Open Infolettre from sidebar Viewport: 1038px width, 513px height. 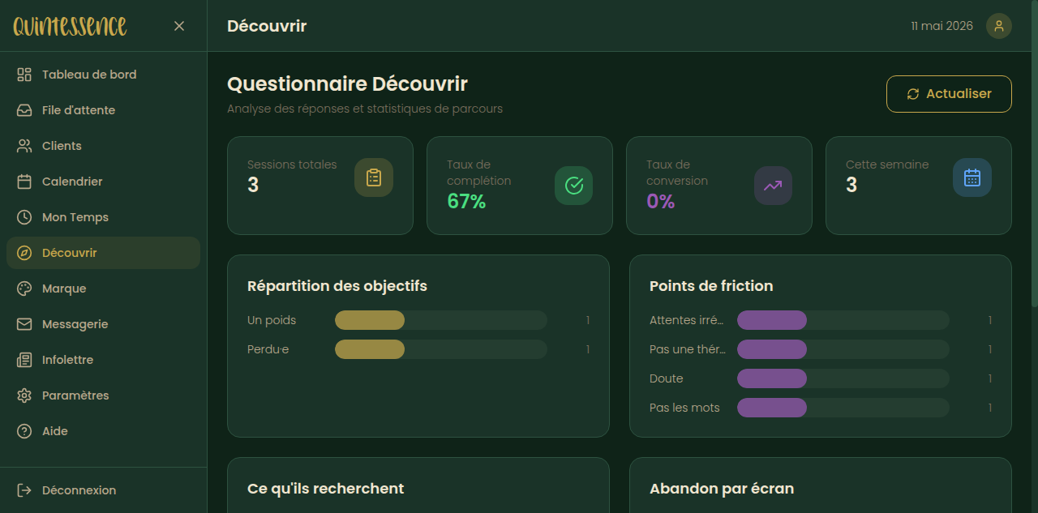click(x=103, y=360)
